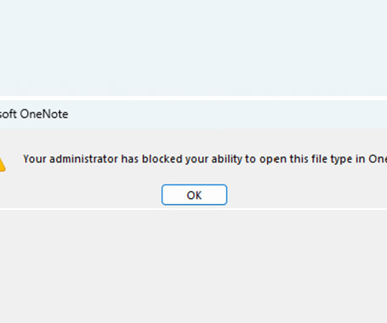This screenshot has height=323, width=387.
Task: Click the 'OneNote' text in the title
Action: tap(44, 114)
